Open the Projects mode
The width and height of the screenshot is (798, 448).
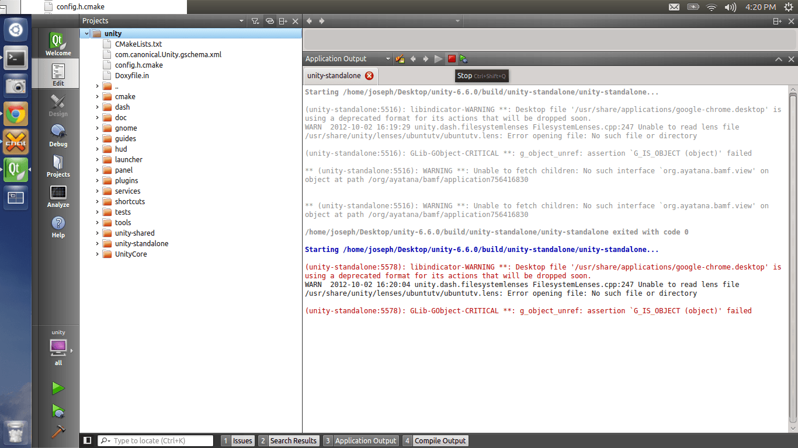tap(58, 166)
